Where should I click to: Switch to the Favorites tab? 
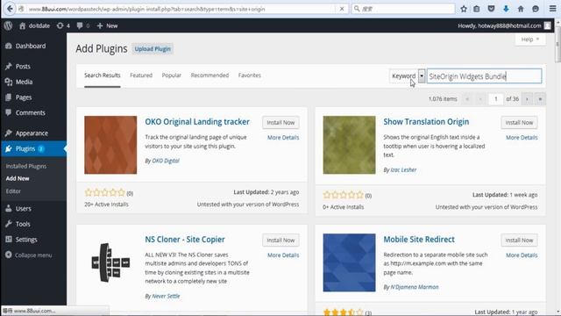[x=249, y=75]
